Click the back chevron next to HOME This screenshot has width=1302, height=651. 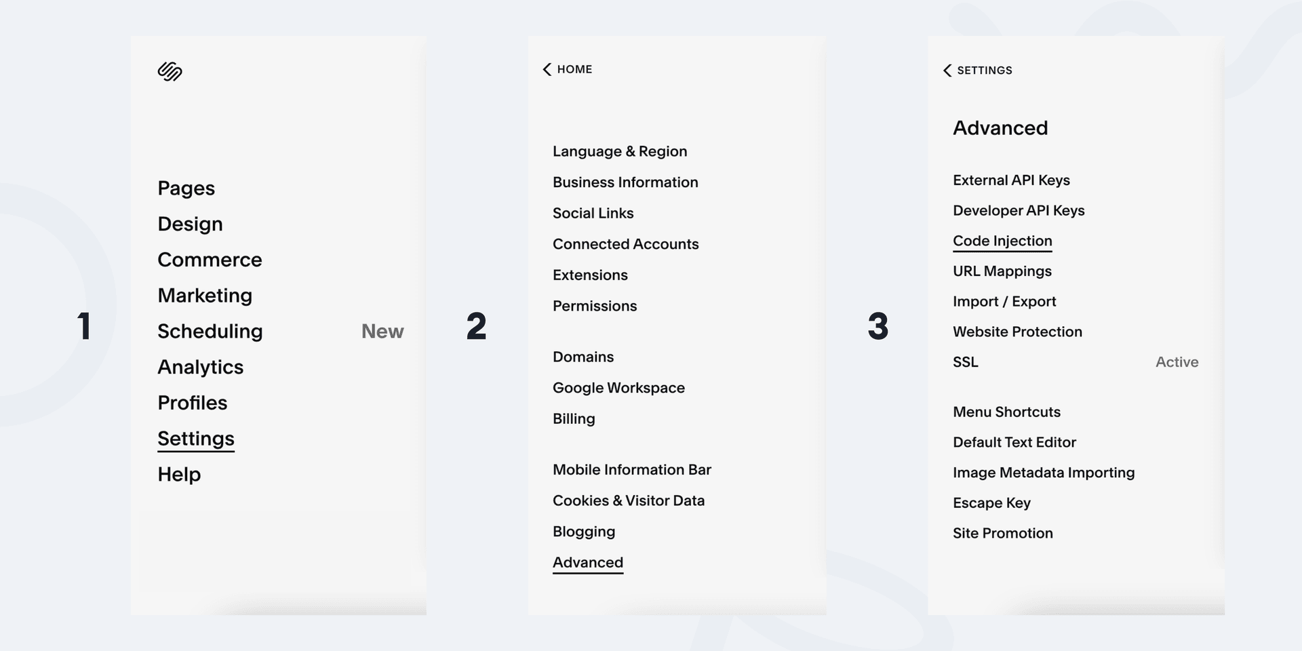point(547,68)
